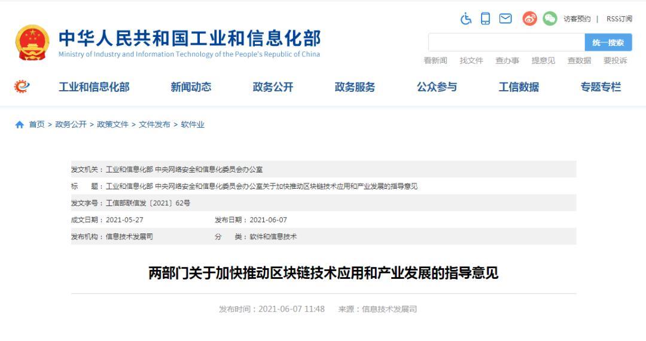Click the envelope mail icon
646x341 pixels.
pos(505,19)
